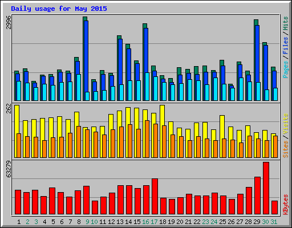This screenshot has height=228, width=292.
Task: Click day 23 on the date axis
Action: 205,222
